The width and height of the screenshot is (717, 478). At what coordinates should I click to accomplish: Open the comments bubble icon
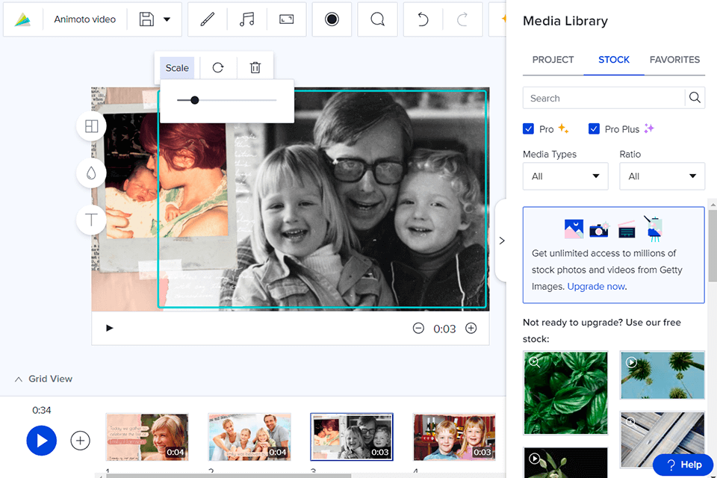pos(377,19)
